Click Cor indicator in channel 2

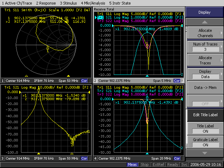click(177, 81)
